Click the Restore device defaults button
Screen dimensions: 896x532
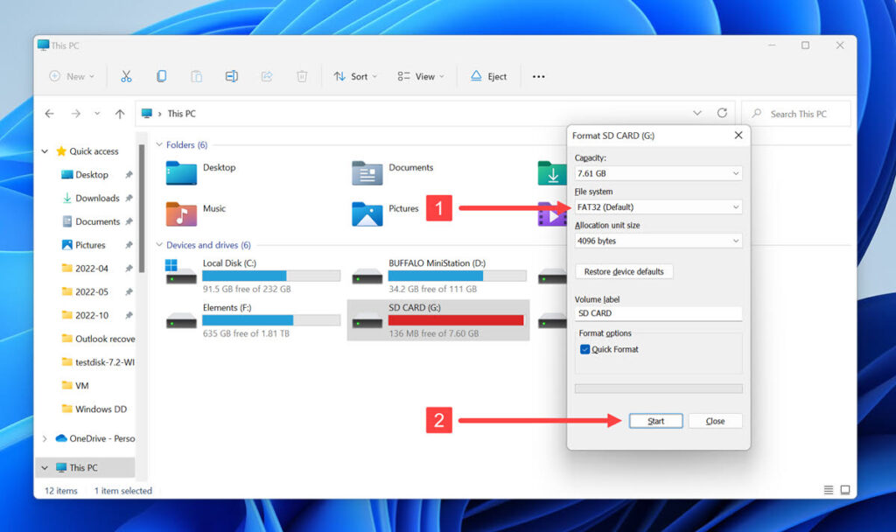[x=624, y=271]
